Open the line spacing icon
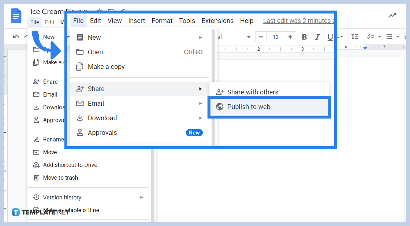Image resolution: width=410 pixels, height=226 pixels. (x=354, y=36)
